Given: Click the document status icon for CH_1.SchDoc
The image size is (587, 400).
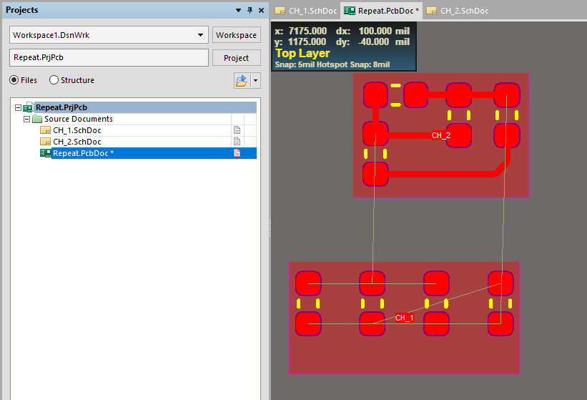Looking at the screenshot, I should pyautogui.click(x=237, y=130).
